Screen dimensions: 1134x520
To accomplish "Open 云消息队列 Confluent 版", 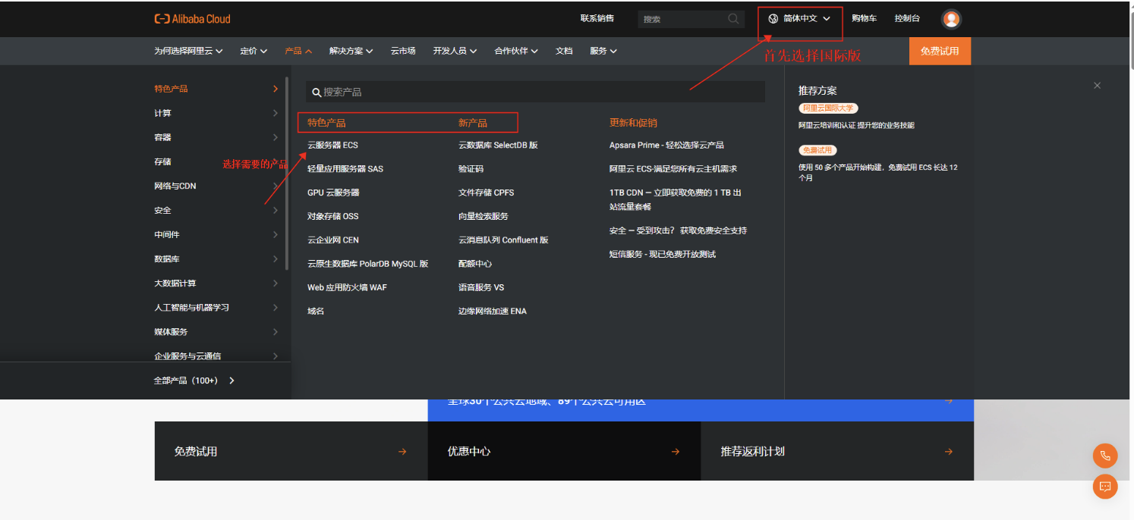I will [x=503, y=240].
